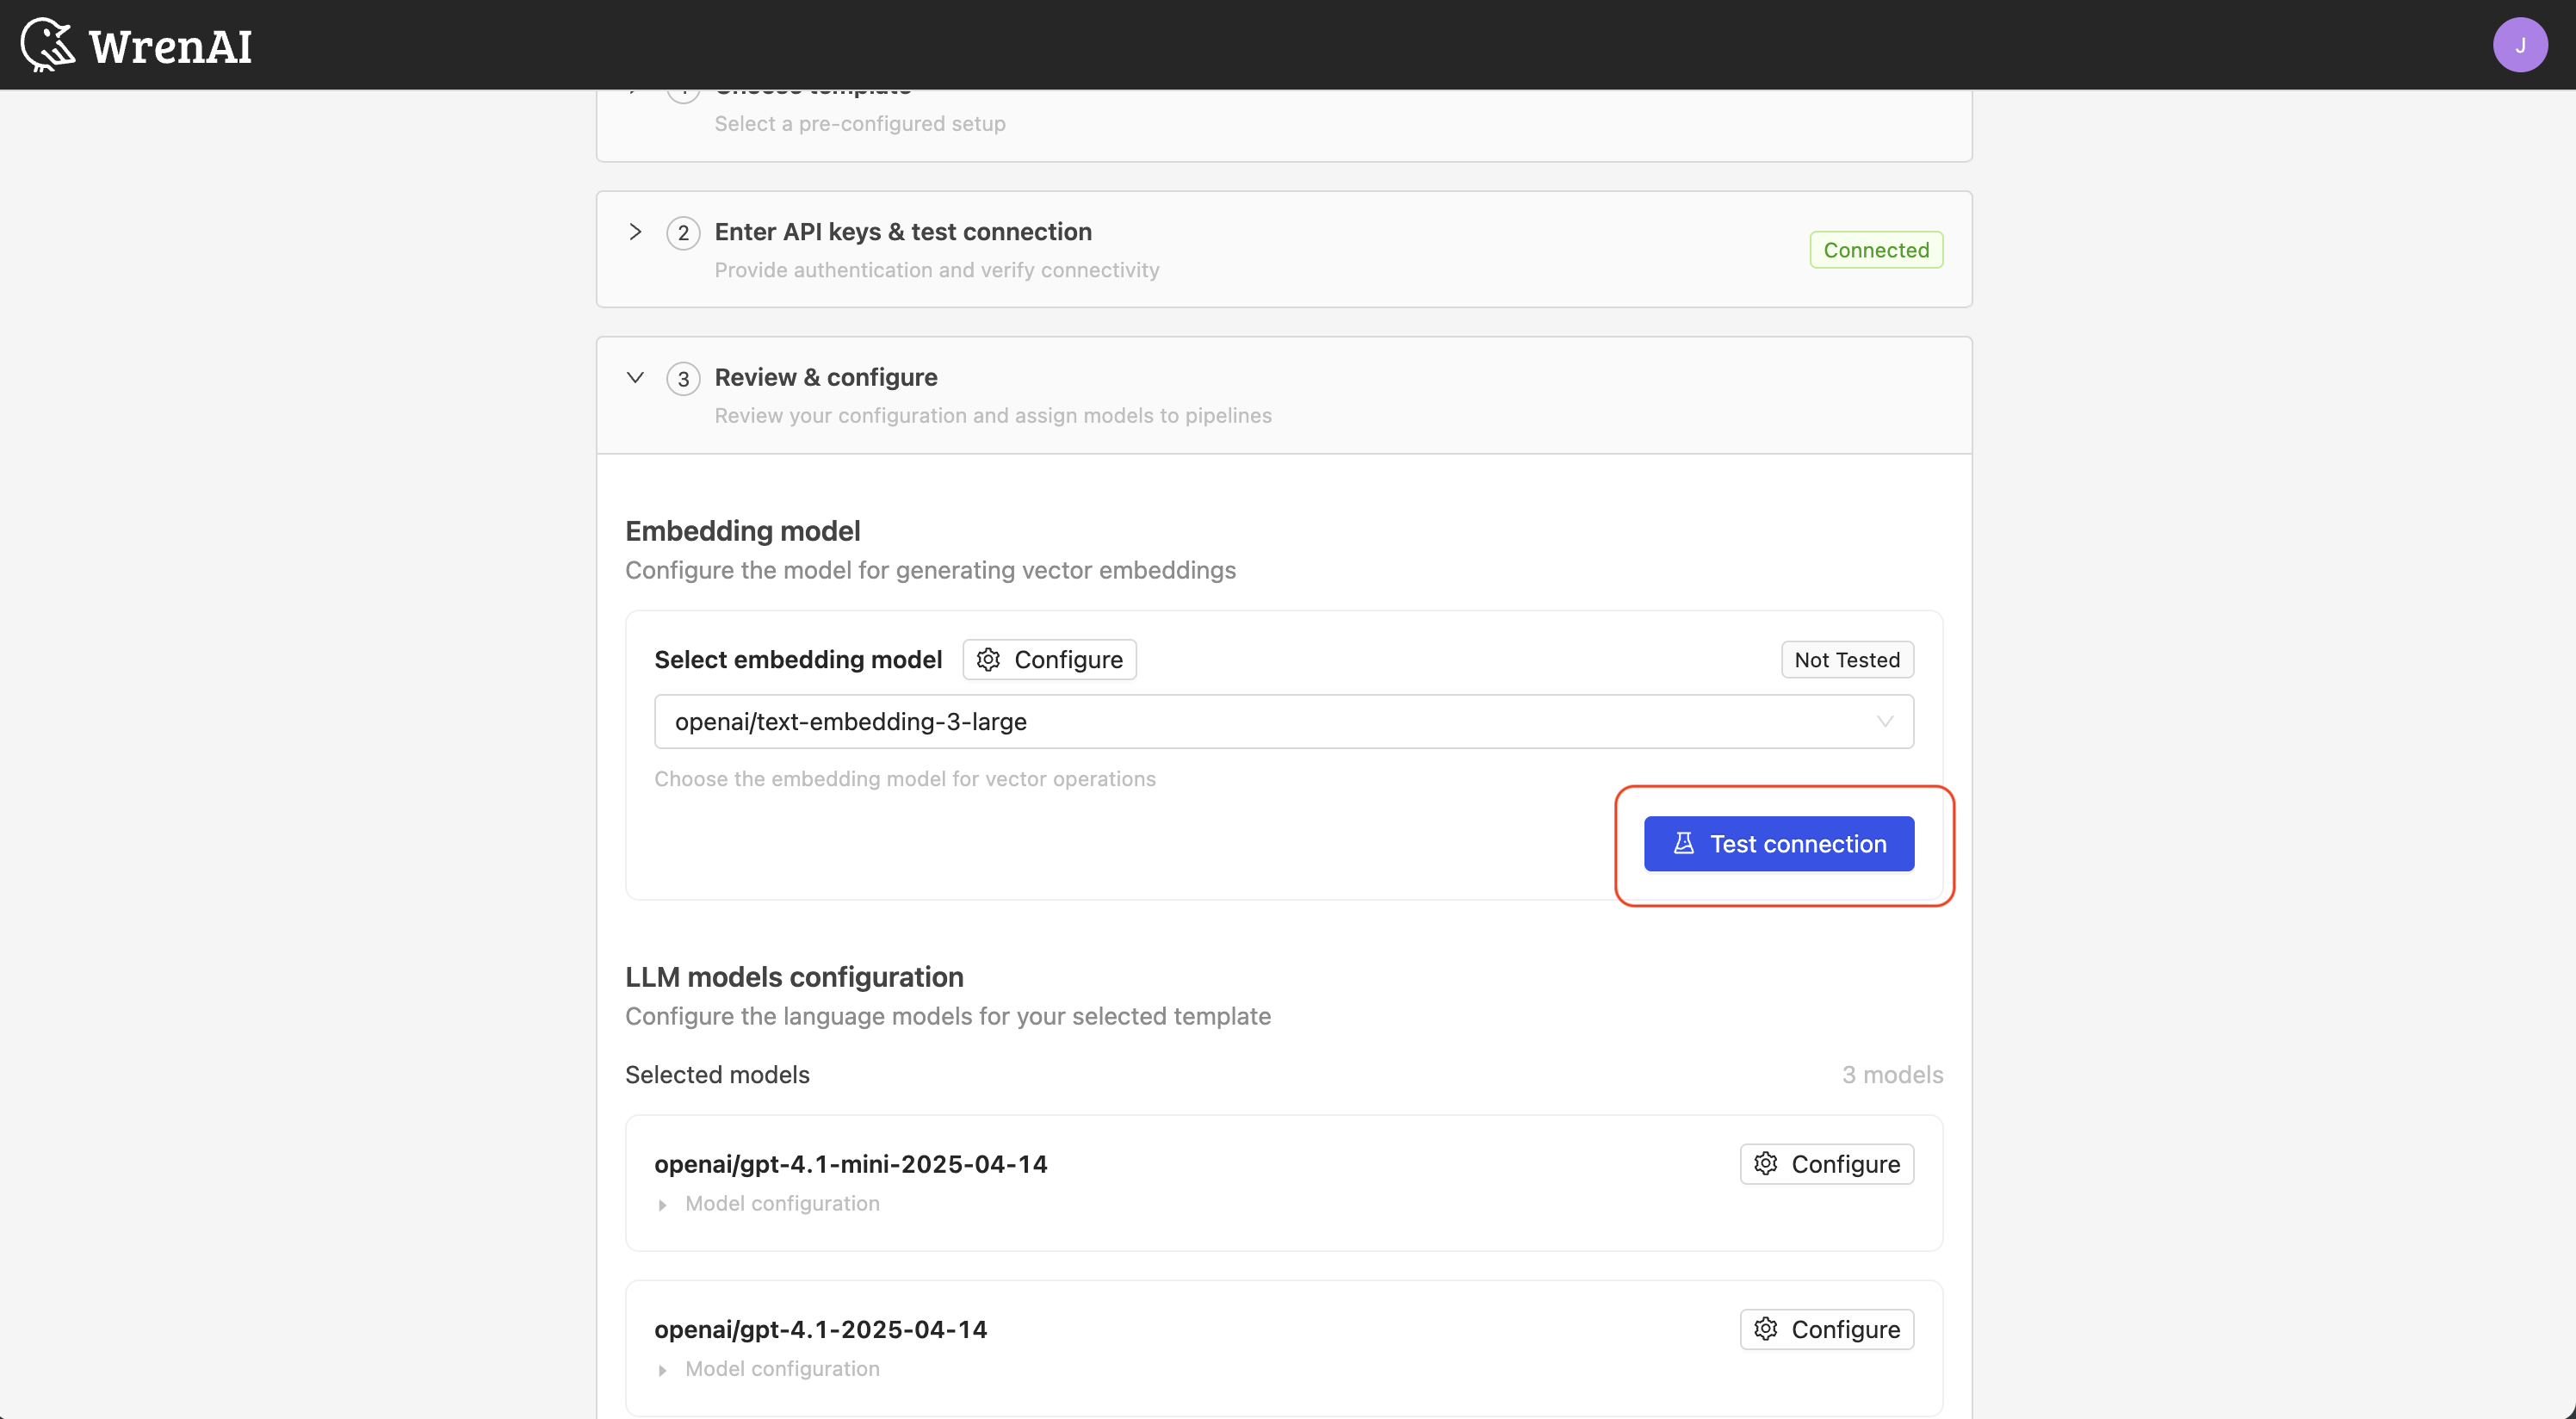The width and height of the screenshot is (2576, 1419).
Task: Click the Choose template heading
Action: [x=812, y=90]
